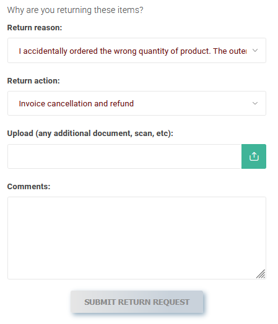The width and height of the screenshot is (278, 324).
Task: Click inside the Comments text area
Action: tap(137, 238)
